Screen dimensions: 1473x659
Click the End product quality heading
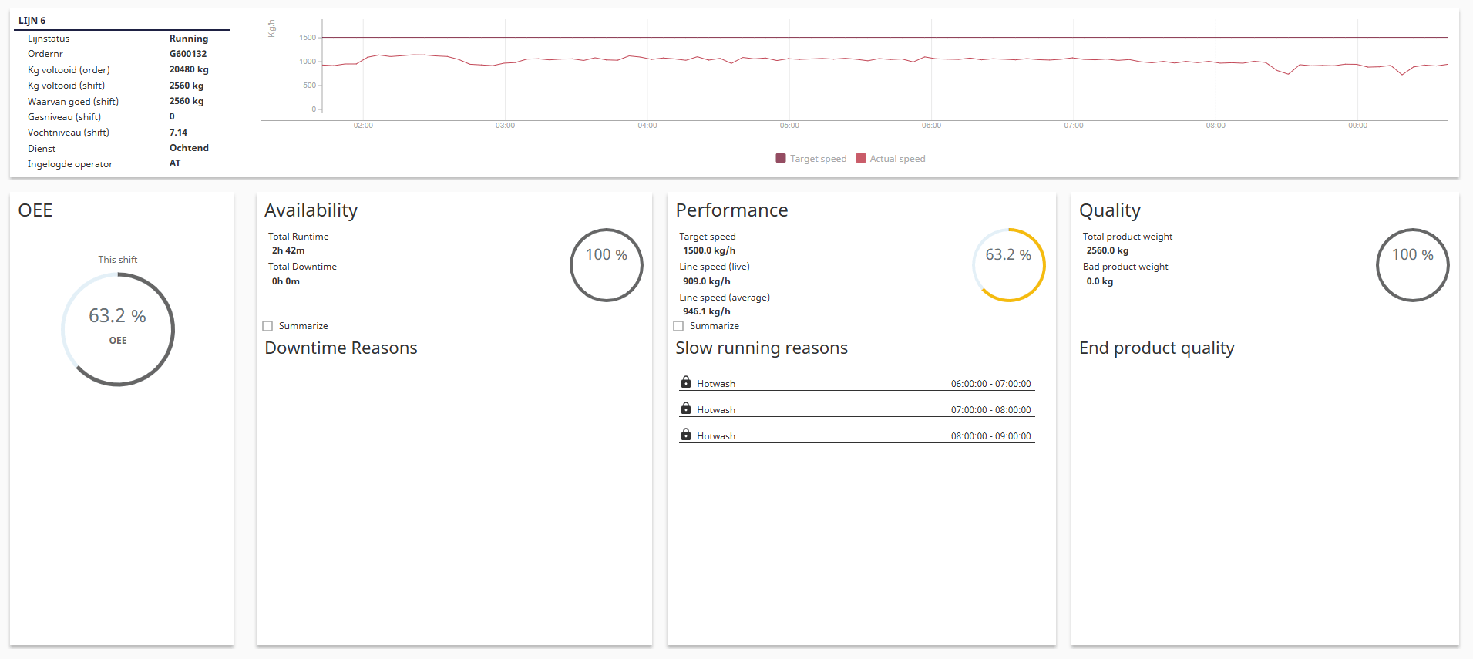coord(1156,348)
